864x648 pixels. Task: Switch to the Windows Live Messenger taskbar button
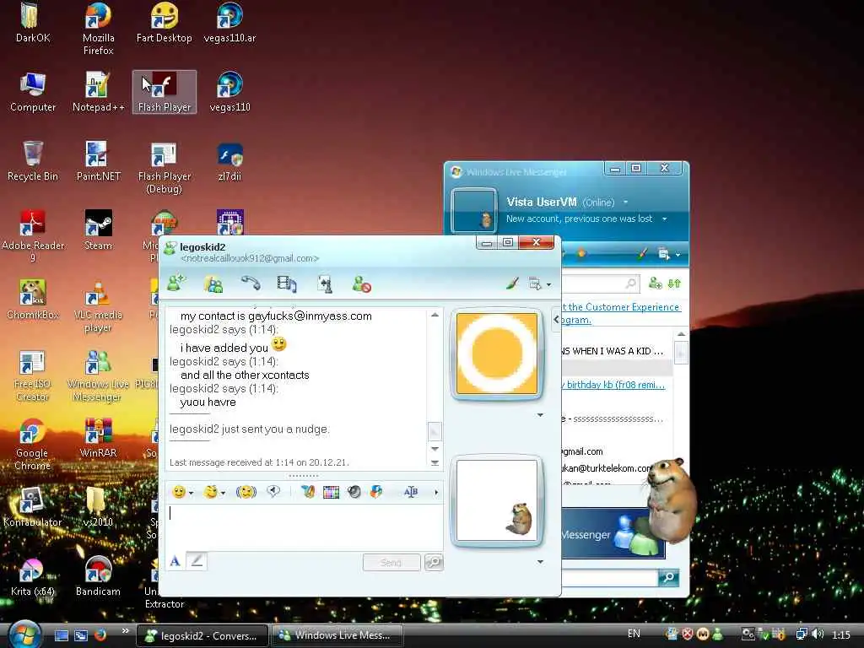click(337, 634)
